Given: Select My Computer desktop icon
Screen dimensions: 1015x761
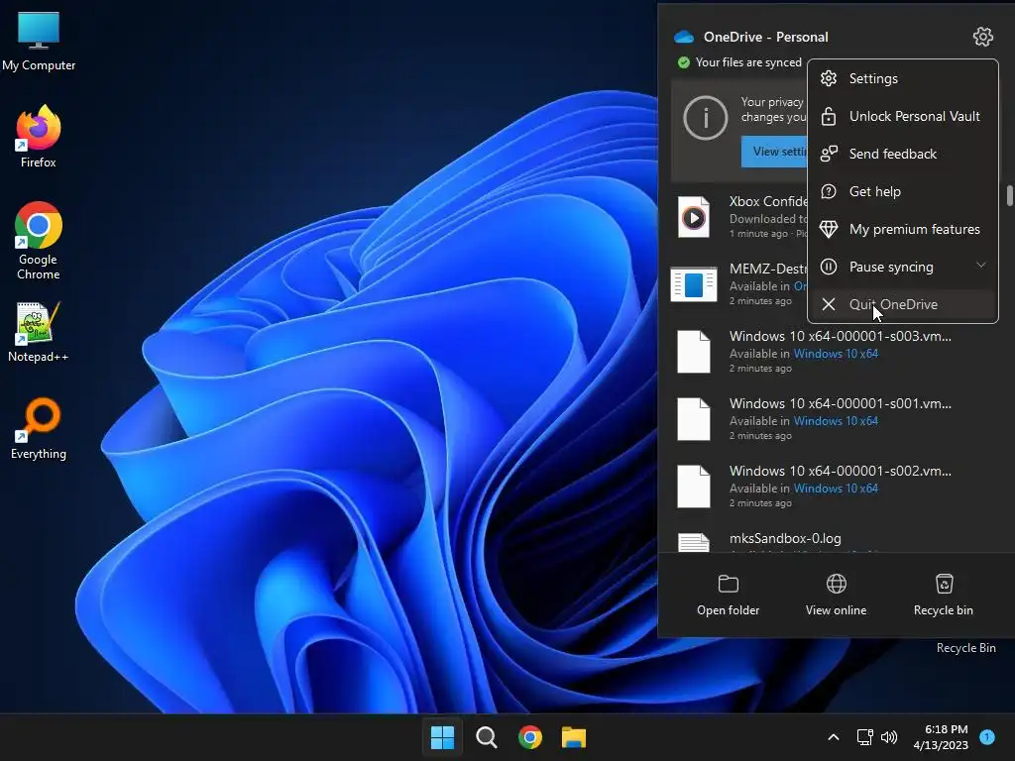Looking at the screenshot, I should click(39, 42).
